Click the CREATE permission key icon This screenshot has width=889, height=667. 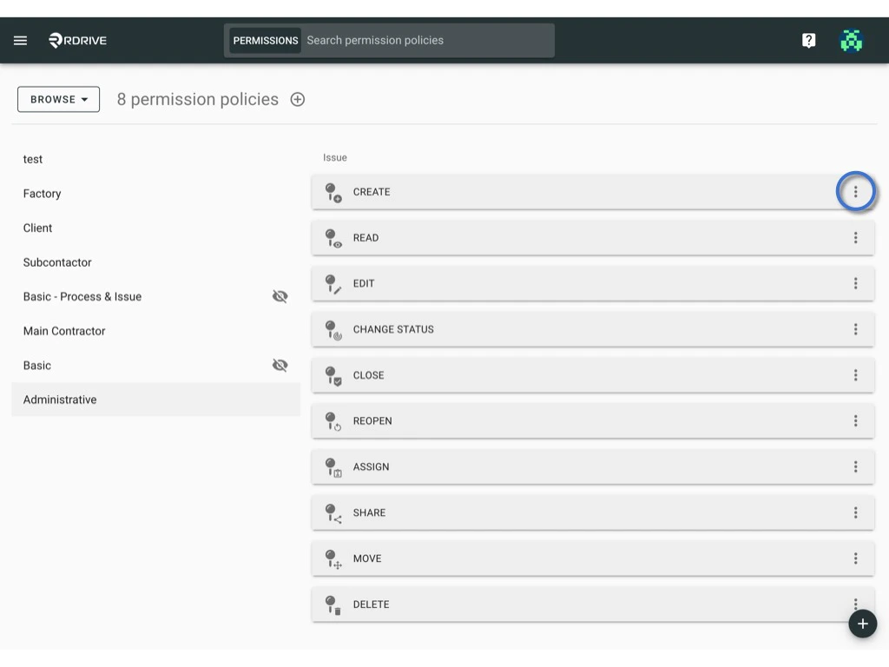333,192
